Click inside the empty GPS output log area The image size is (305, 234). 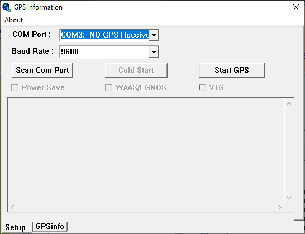coord(146,151)
